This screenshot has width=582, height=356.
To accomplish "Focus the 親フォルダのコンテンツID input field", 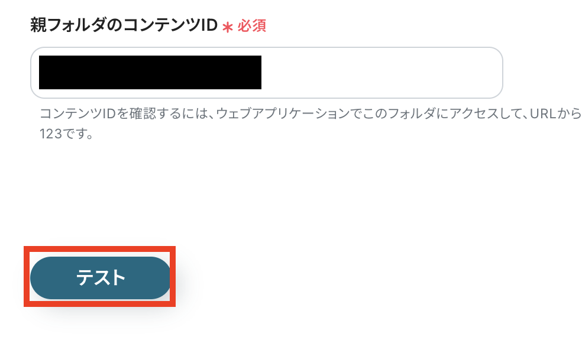I will click(267, 73).
